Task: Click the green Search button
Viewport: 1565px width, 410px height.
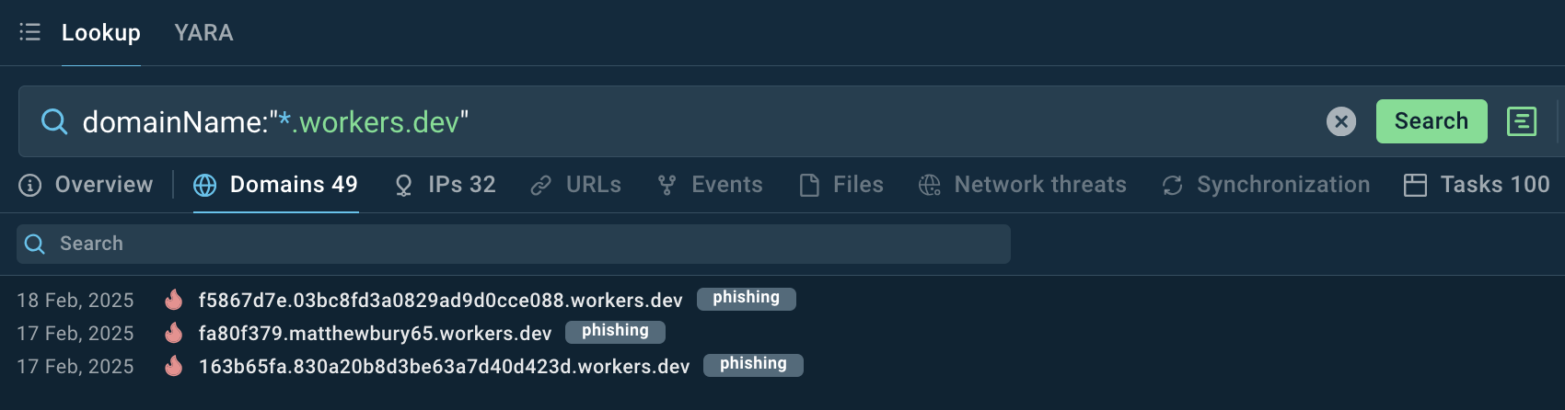Action: [1432, 121]
